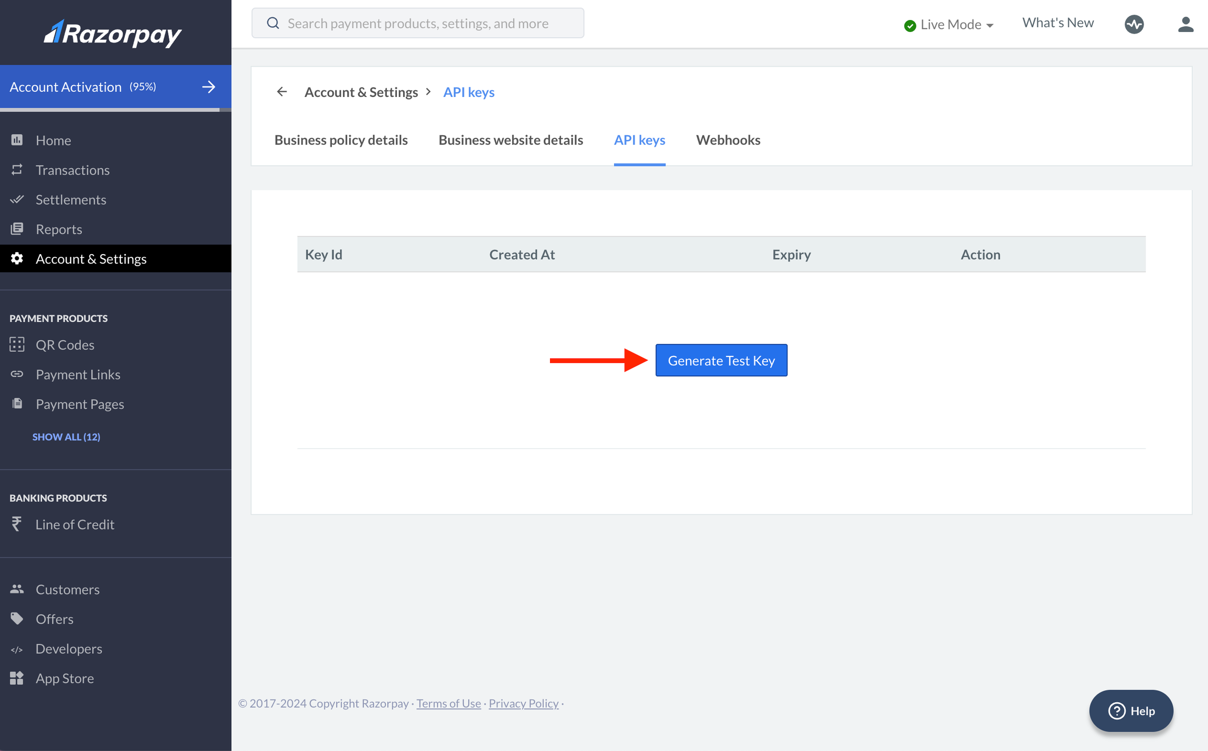Switch to the Webhooks tab
Screen dimensions: 1208x751
(729, 139)
